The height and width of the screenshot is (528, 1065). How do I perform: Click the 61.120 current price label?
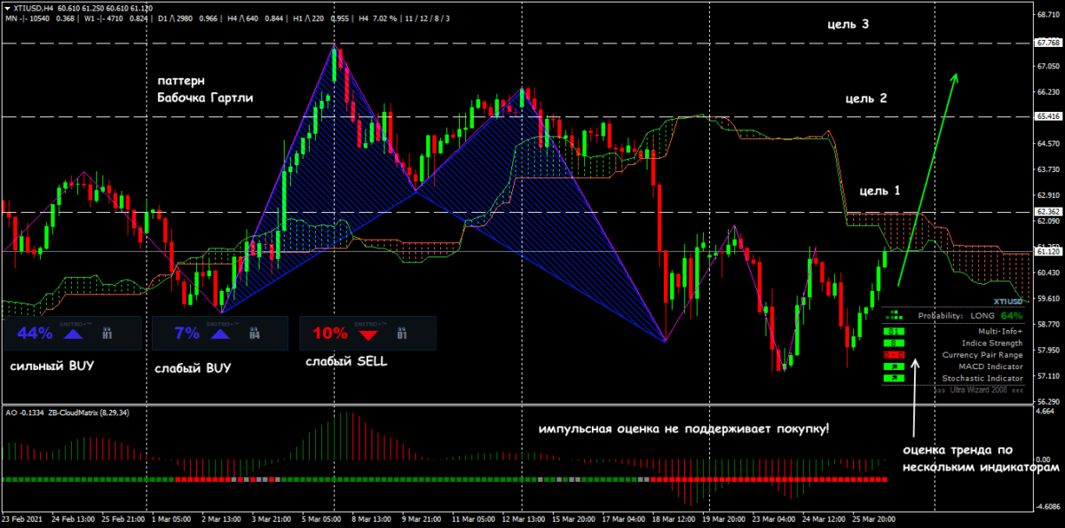click(1048, 252)
